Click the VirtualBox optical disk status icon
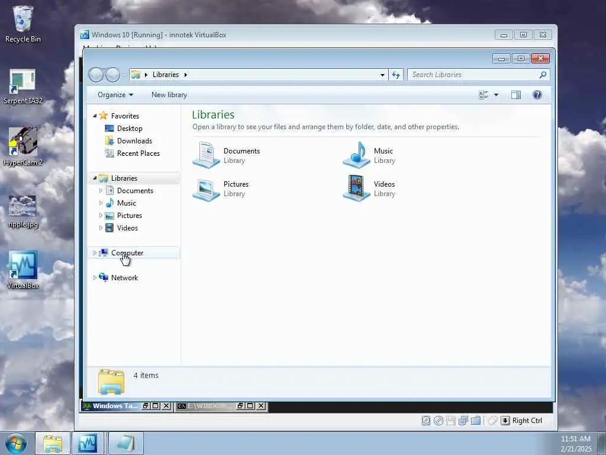Image resolution: width=606 pixels, height=455 pixels. coord(439,421)
